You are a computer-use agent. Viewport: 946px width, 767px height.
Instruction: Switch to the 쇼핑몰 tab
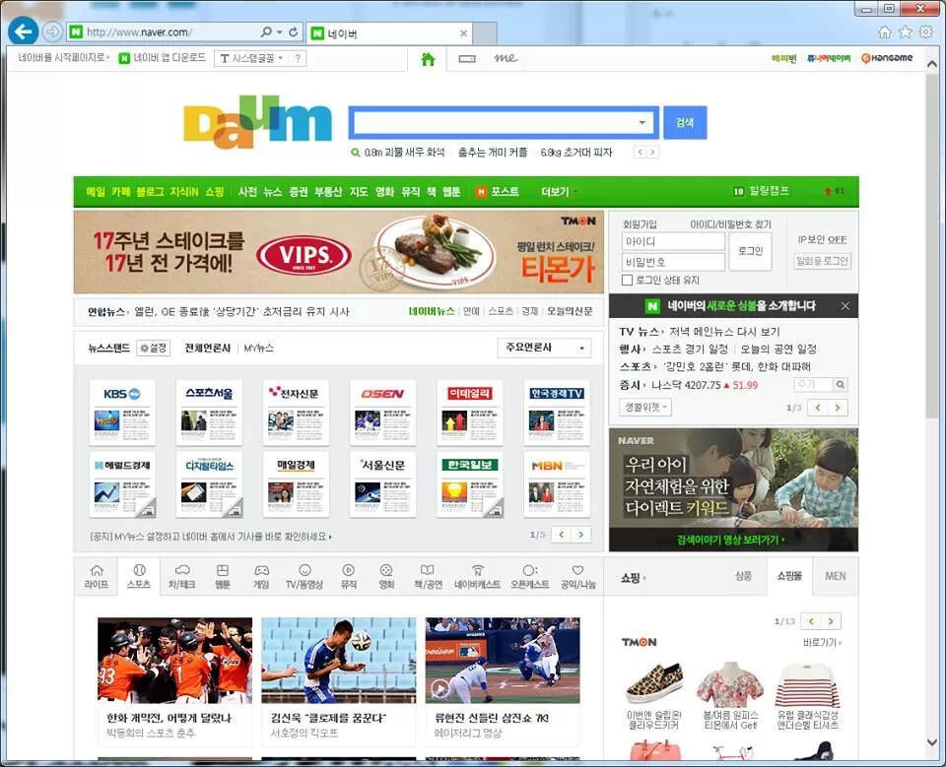point(789,576)
